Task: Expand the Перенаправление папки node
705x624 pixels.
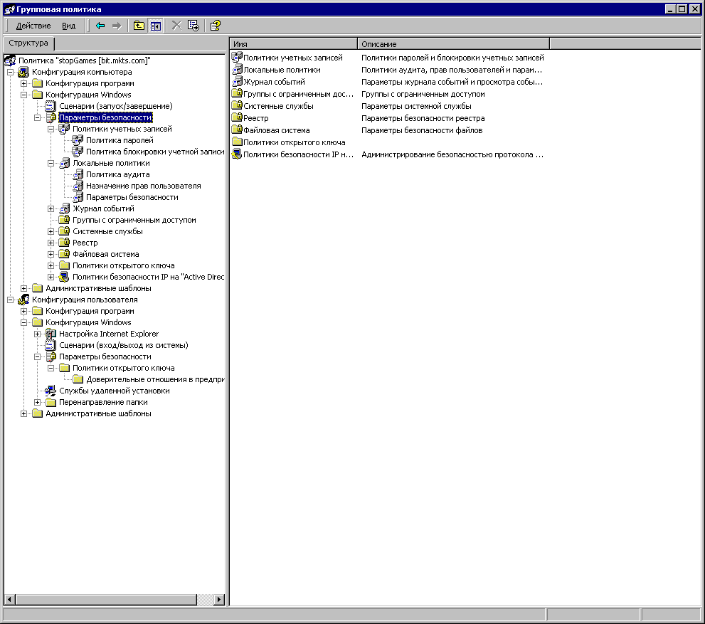Action: tap(37, 403)
